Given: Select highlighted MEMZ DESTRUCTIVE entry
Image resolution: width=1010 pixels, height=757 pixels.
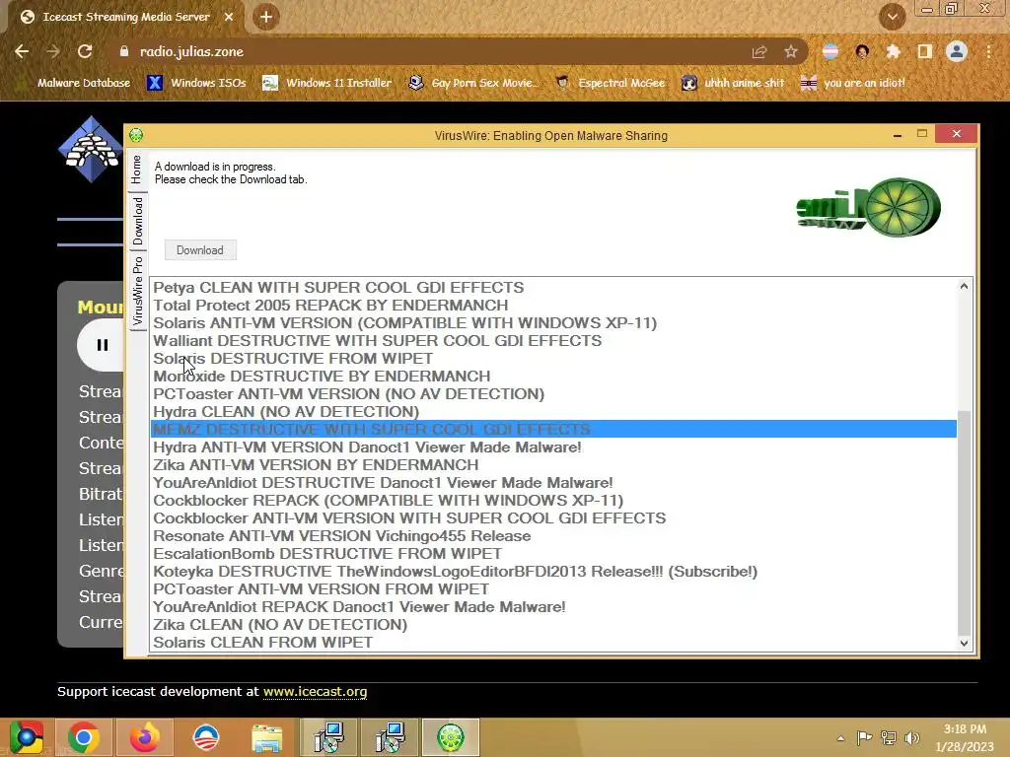Looking at the screenshot, I should coord(553,430).
